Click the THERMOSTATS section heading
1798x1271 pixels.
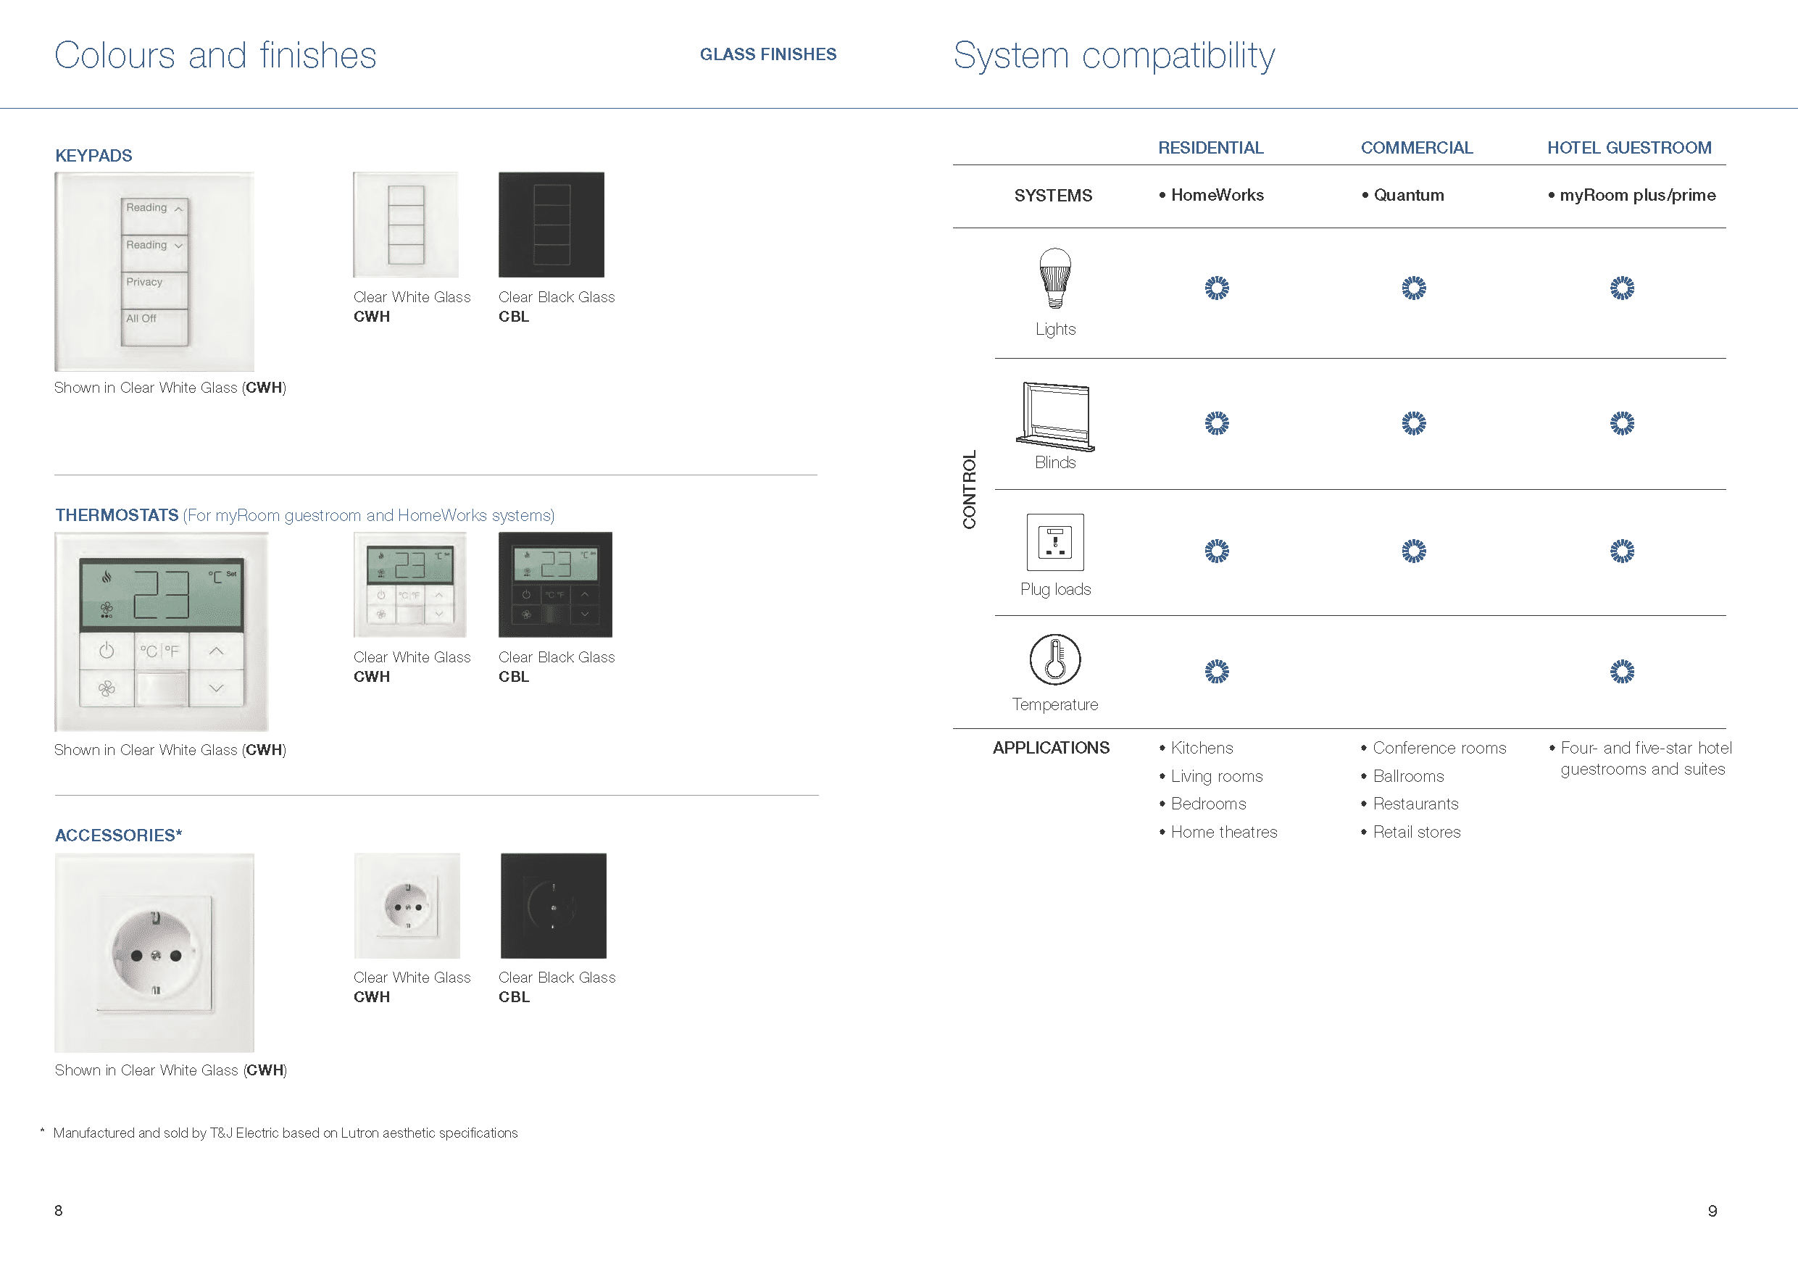(x=117, y=515)
